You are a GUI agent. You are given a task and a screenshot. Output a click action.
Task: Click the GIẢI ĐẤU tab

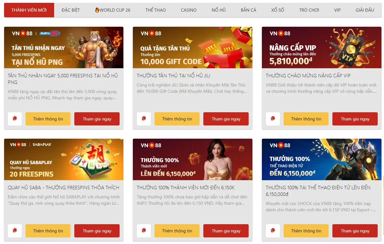[x=365, y=10]
